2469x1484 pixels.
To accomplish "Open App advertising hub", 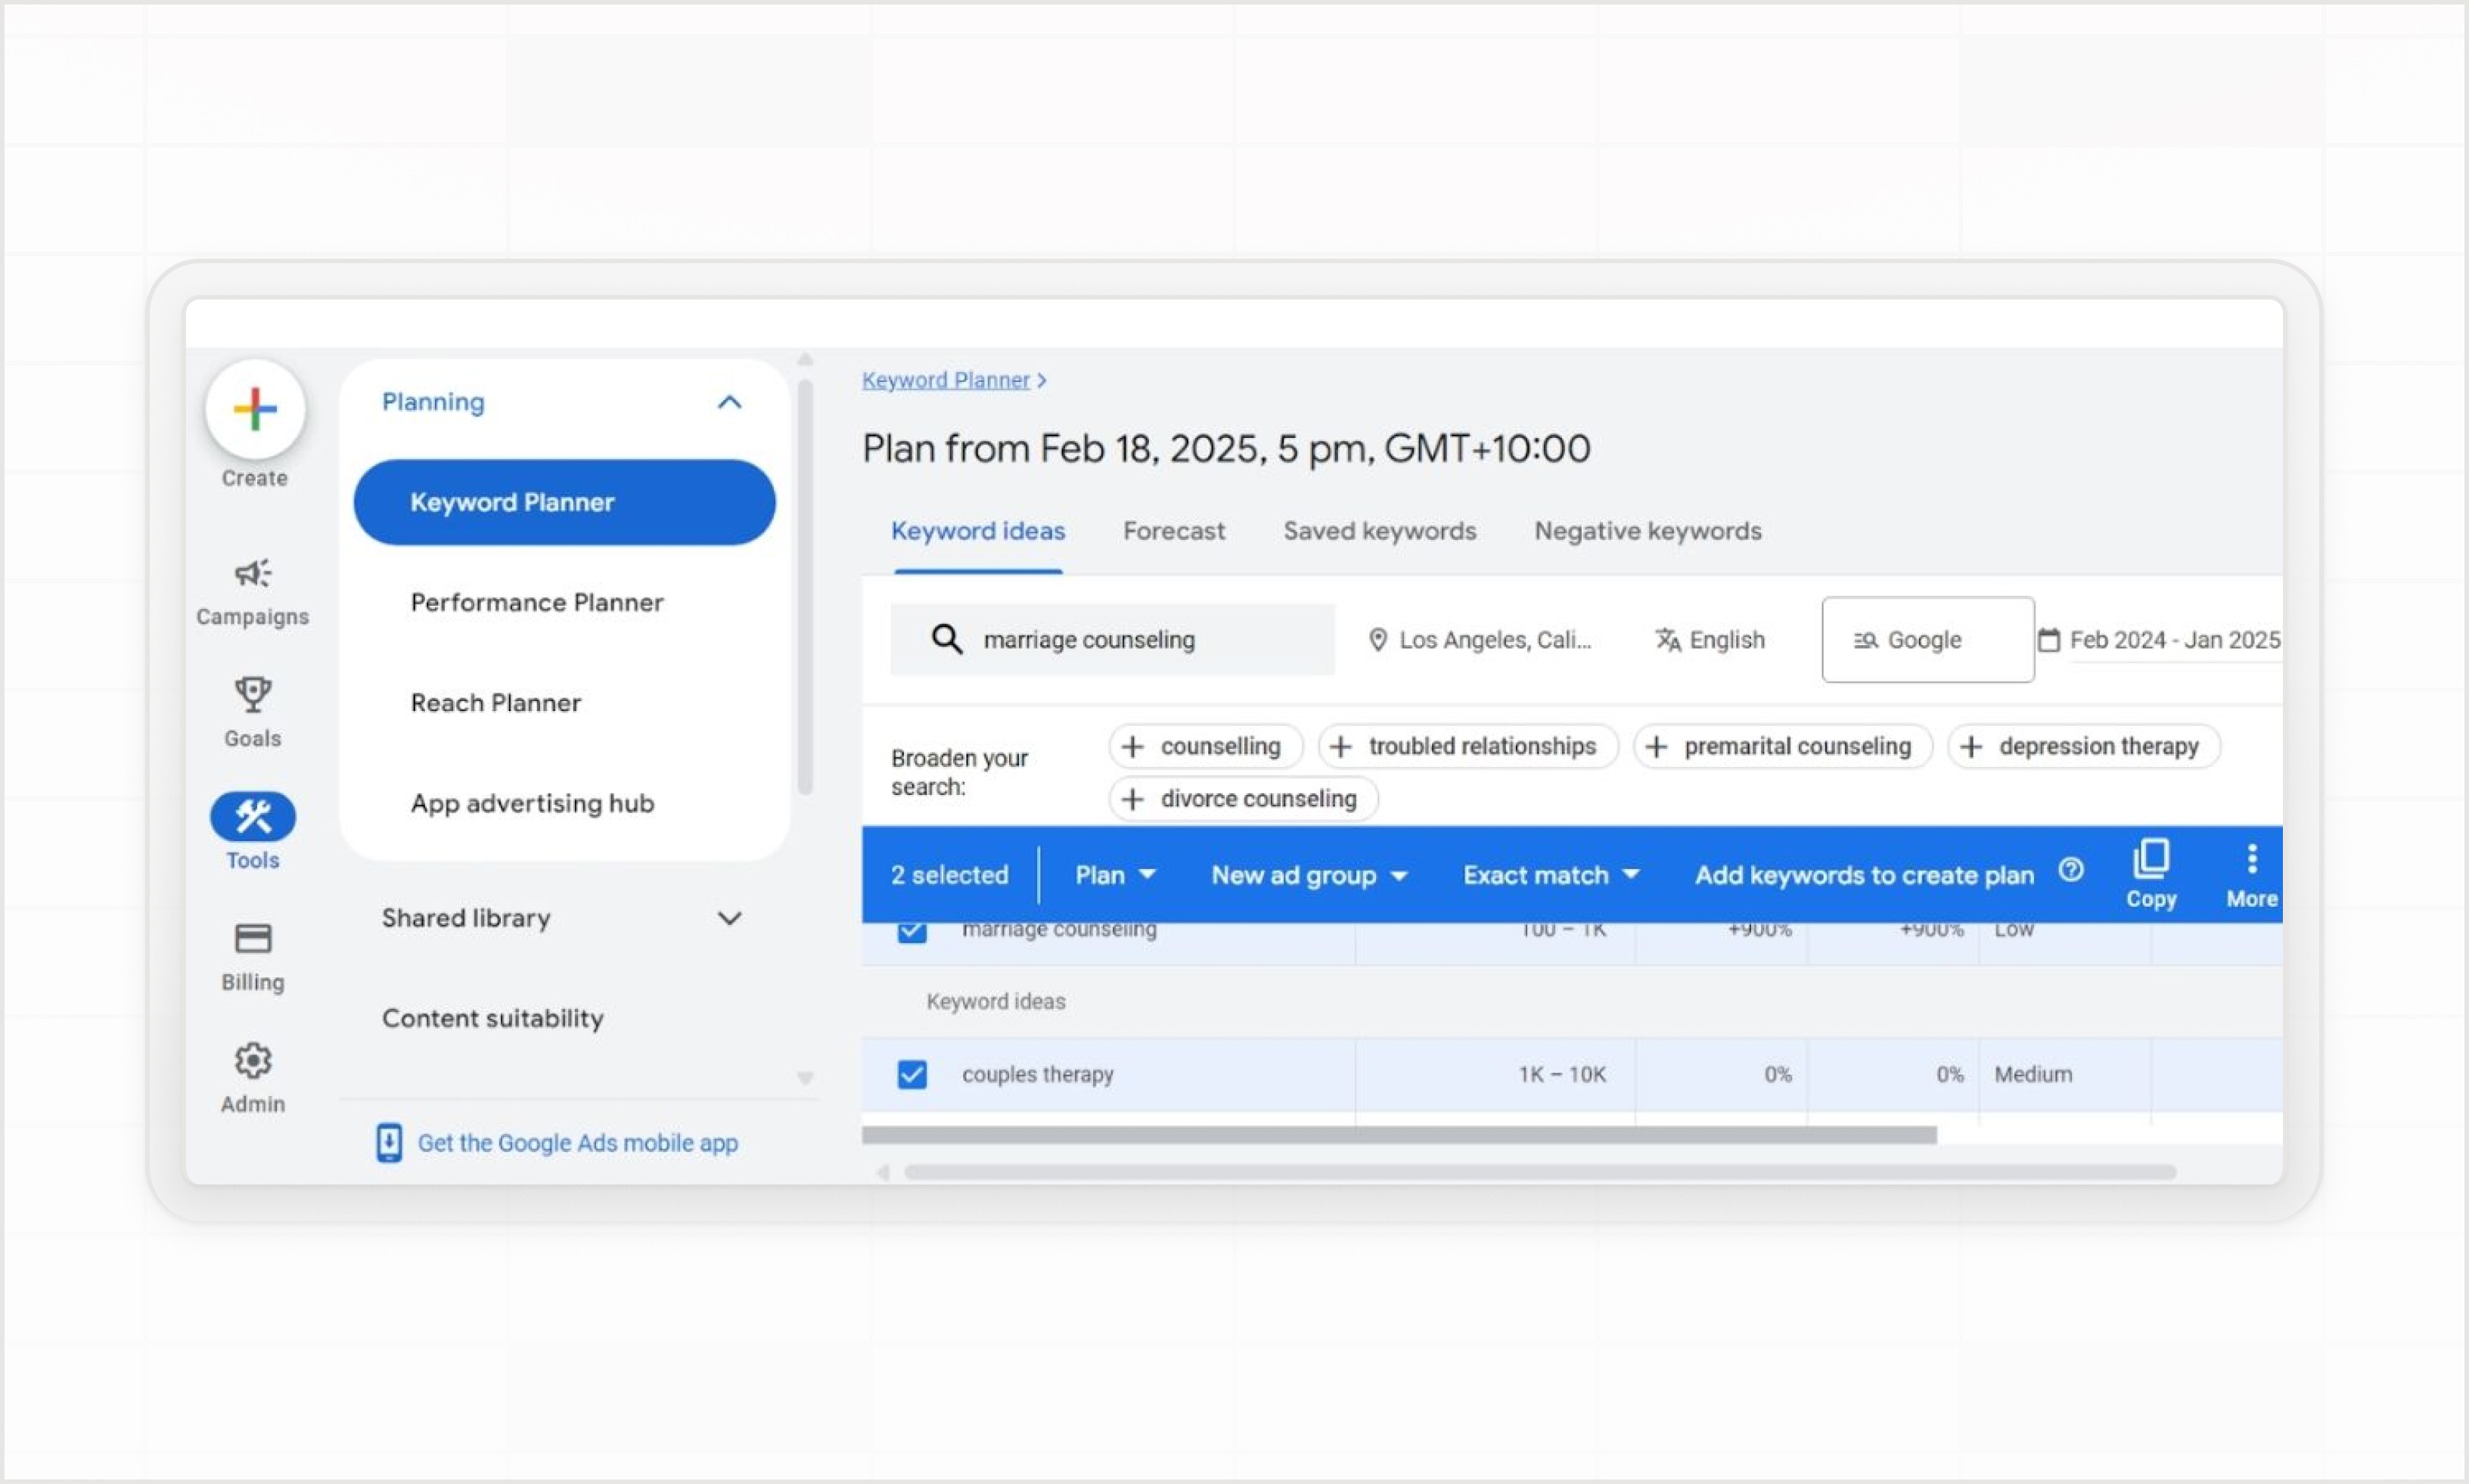I will [x=533, y=803].
